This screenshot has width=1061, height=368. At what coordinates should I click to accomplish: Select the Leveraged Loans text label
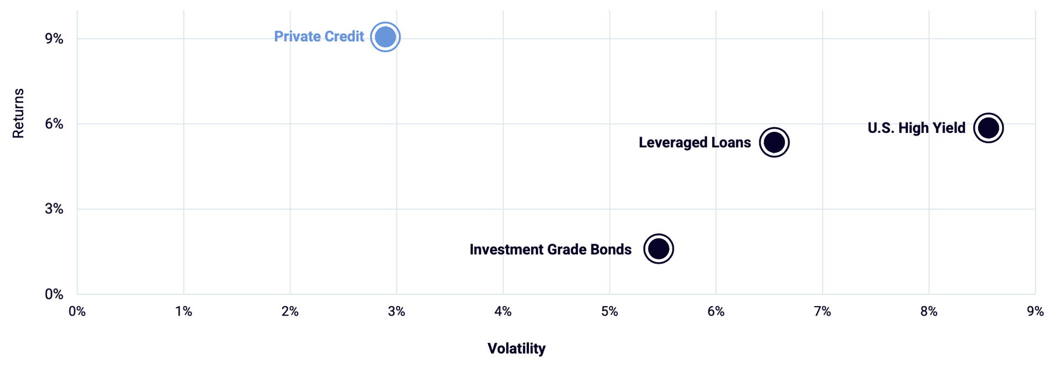click(695, 142)
